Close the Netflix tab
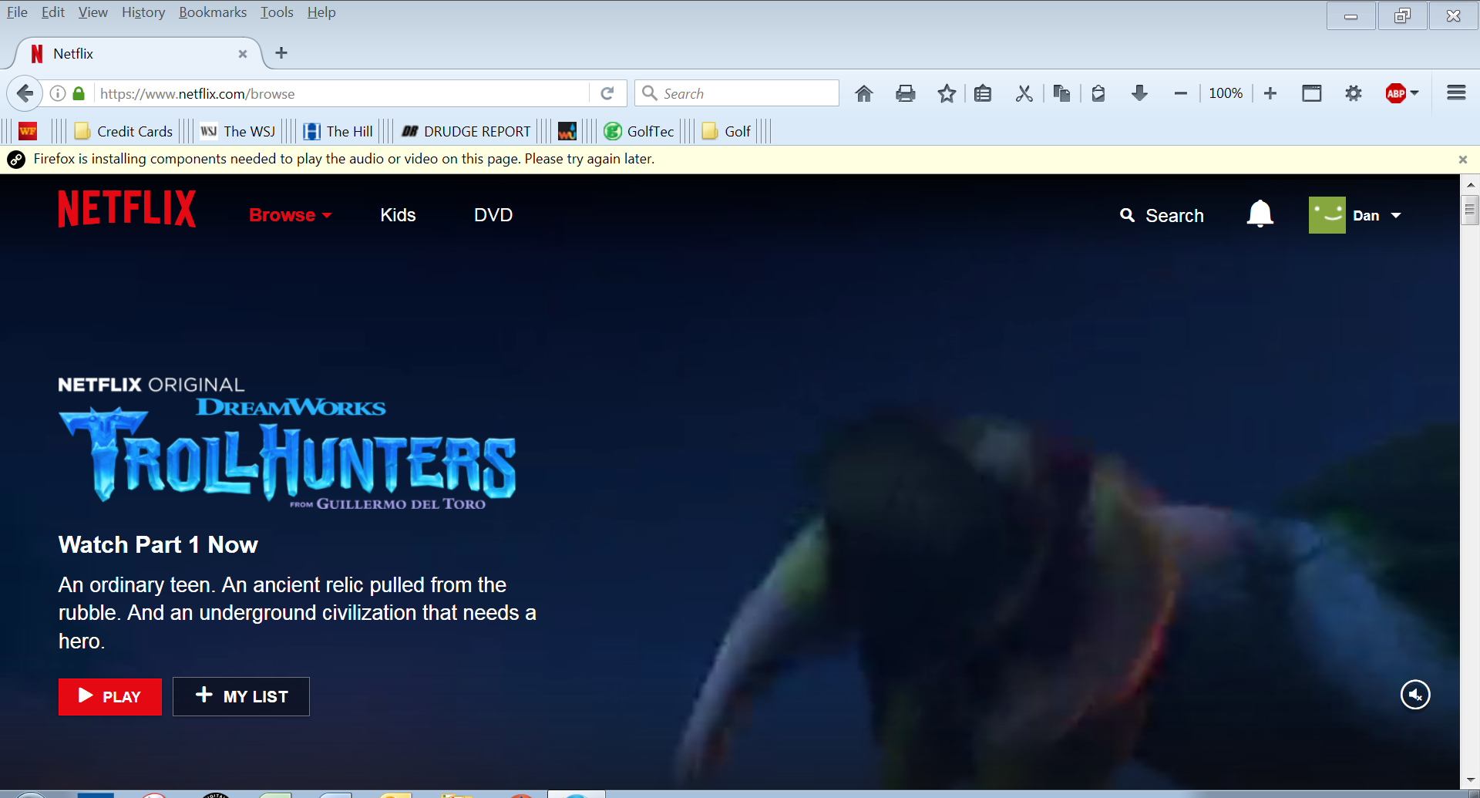Screen dimensions: 1480x798 pos(243,54)
